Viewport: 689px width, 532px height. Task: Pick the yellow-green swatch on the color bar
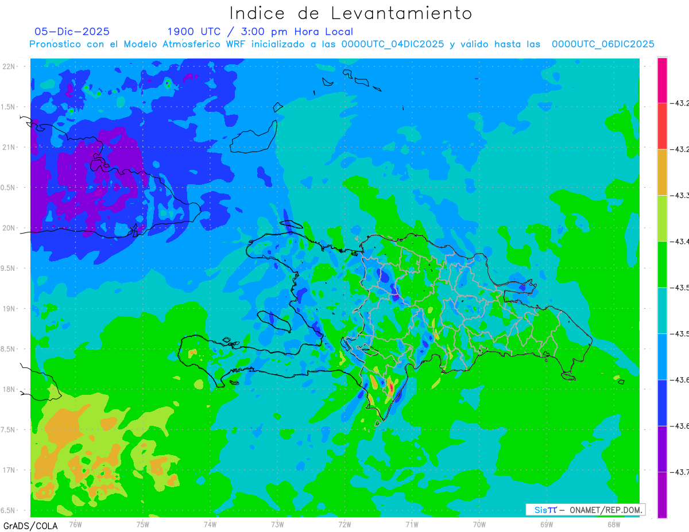click(x=662, y=219)
